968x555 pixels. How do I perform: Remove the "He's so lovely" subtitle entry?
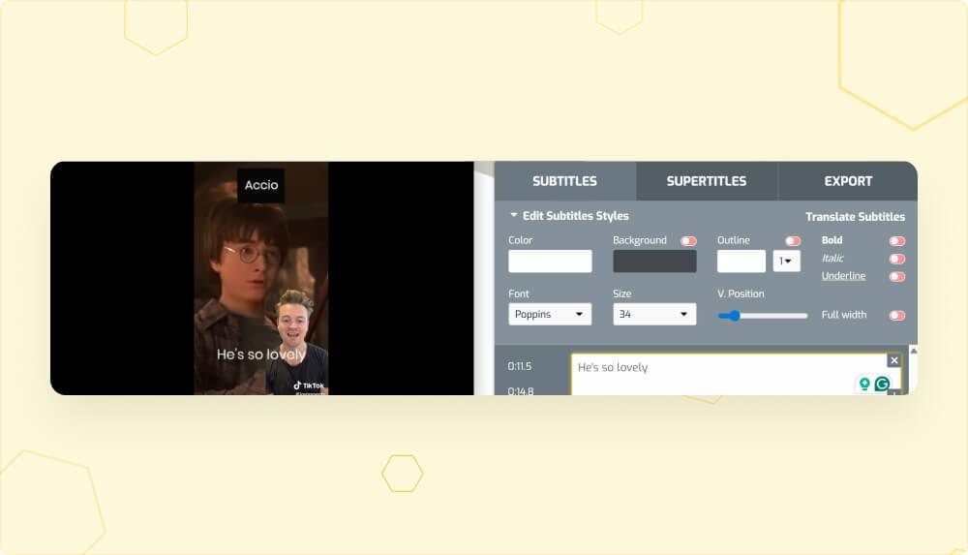[x=893, y=360]
